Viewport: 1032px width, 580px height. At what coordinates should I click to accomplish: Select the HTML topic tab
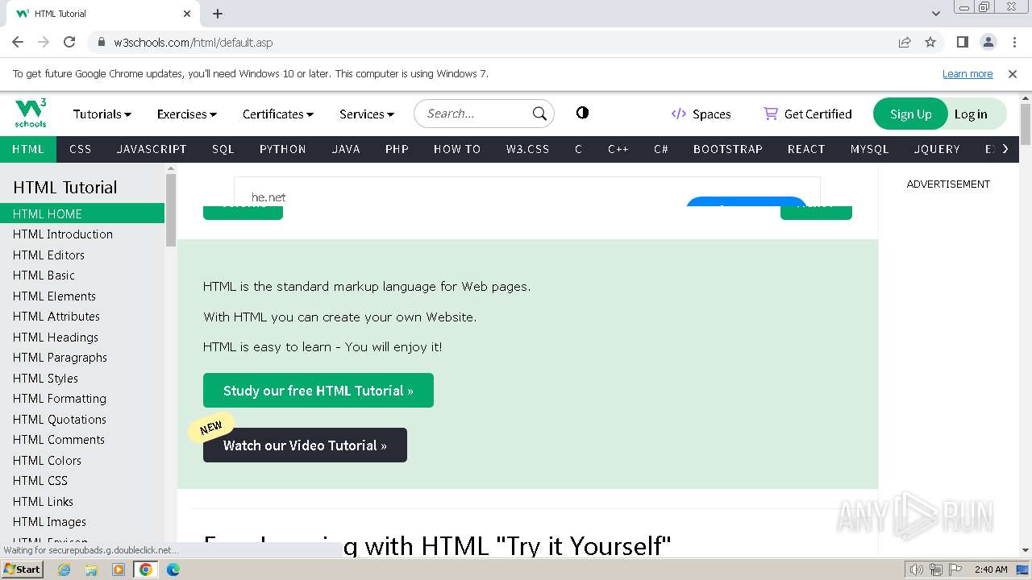[28, 149]
